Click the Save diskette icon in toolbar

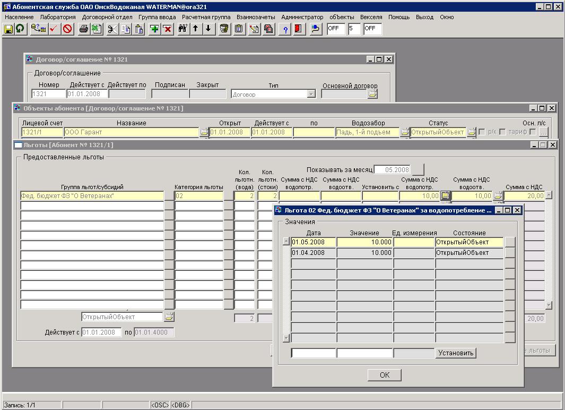pos(8,29)
